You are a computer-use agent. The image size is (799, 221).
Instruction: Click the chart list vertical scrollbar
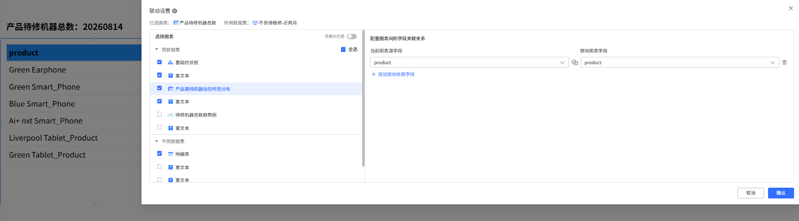[363, 98]
